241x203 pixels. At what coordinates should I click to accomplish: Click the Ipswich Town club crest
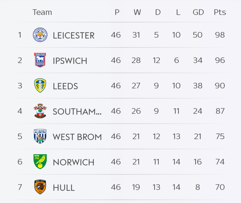coord(40,60)
